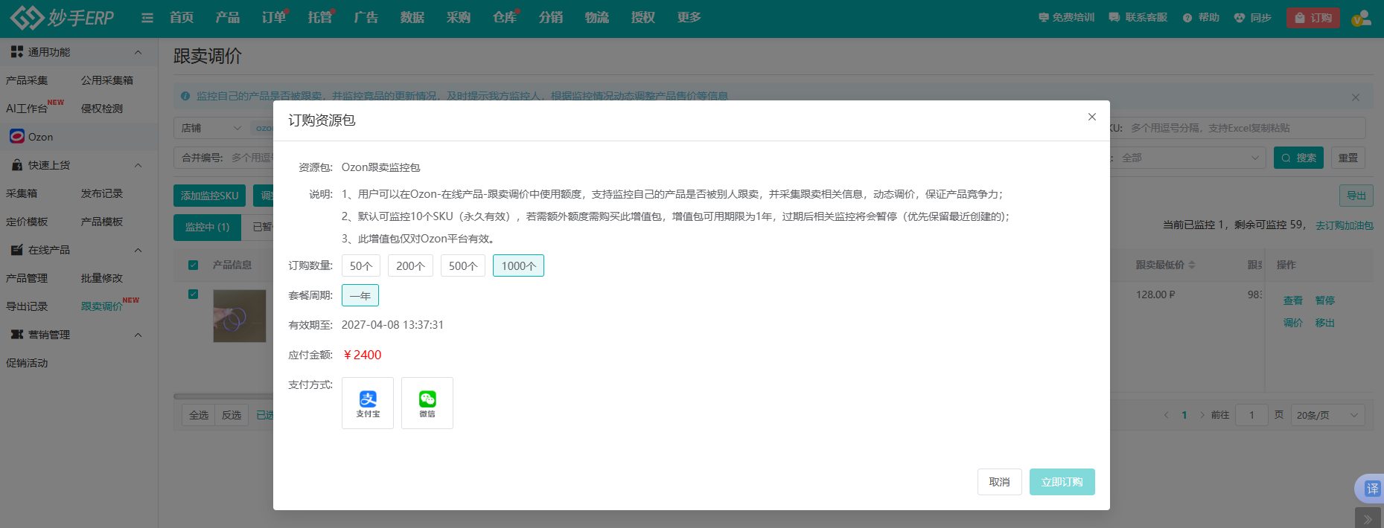Dismiss the blue info banner
Image resolution: width=1384 pixels, height=528 pixels.
click(x=1356, y=97)
